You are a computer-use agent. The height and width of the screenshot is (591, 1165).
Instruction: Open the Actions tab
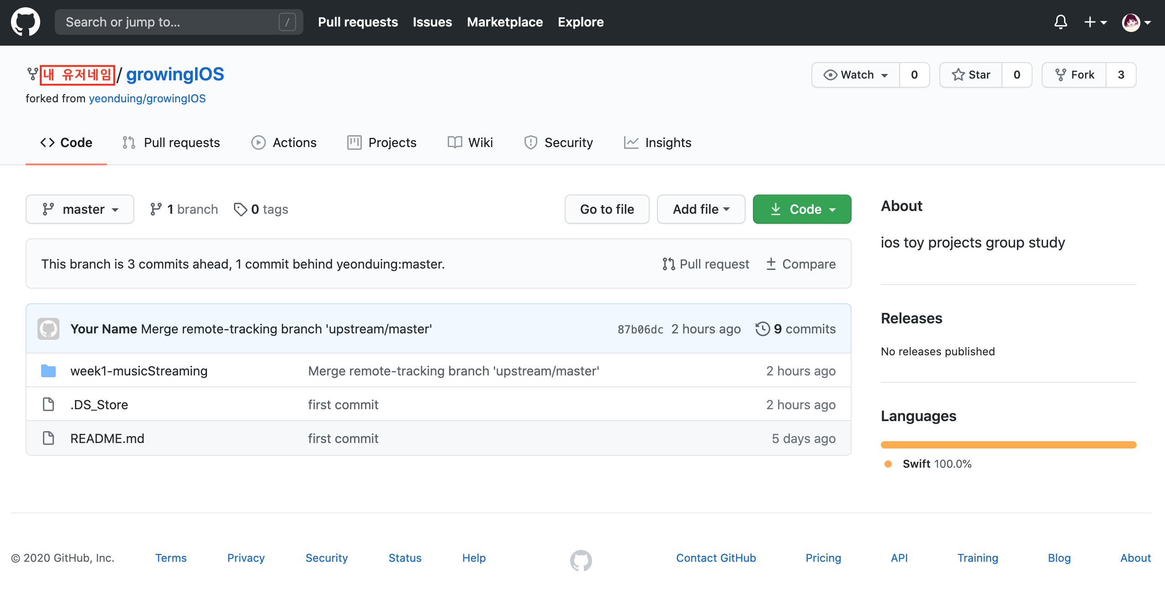pyautogui.click(x=284, y=142)
